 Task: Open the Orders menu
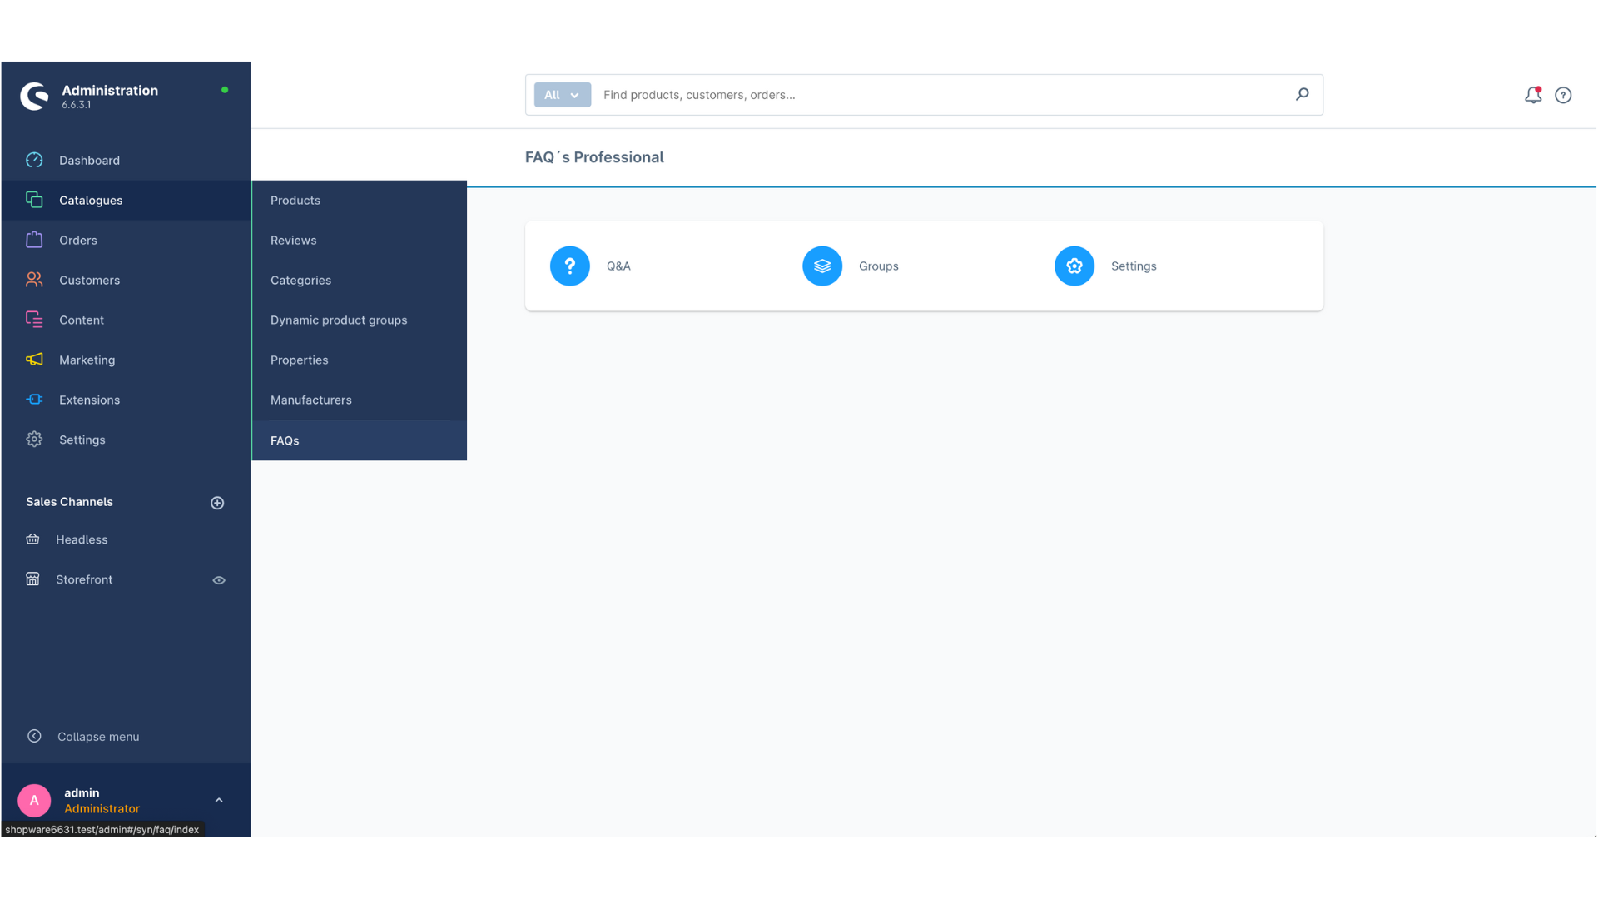(78, 241)
